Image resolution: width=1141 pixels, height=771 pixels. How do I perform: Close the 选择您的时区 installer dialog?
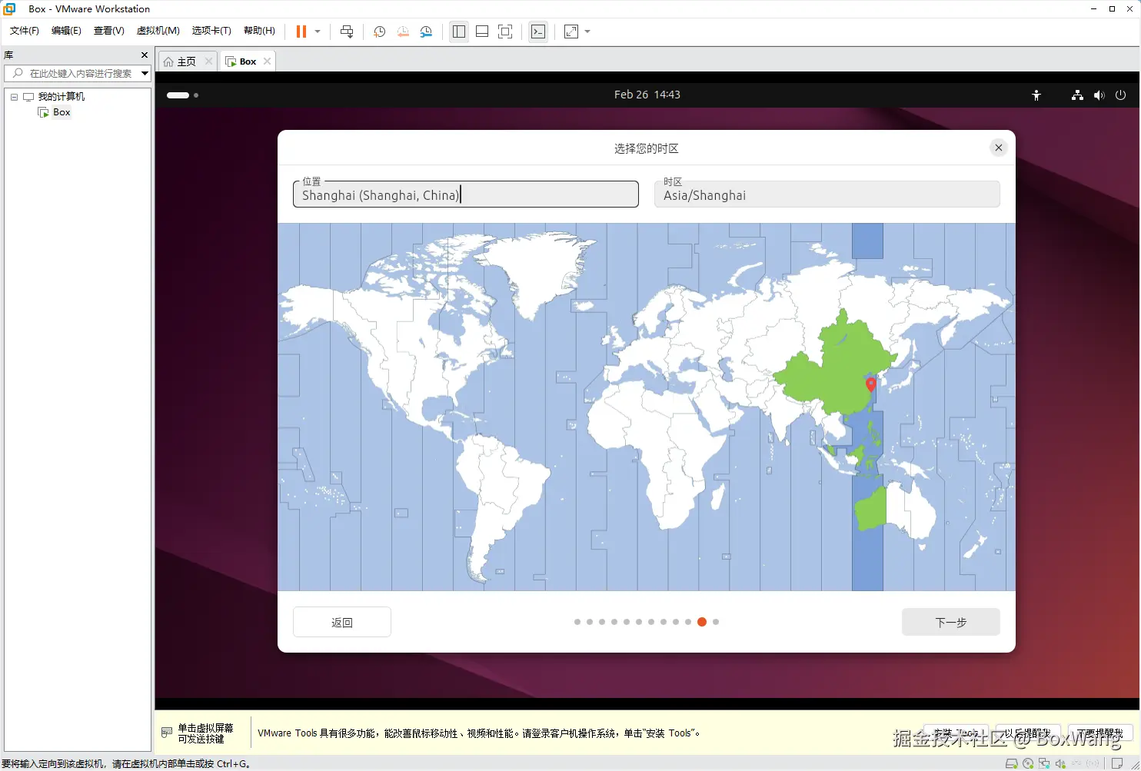pyautogui.click(x=998, y=148)
